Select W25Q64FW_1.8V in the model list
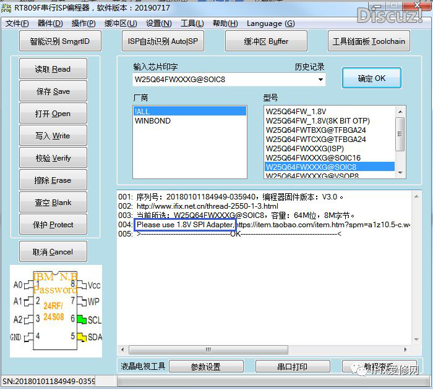Image resolution: width=433 pixels, height=389 pixels. (x=329, y=111)
